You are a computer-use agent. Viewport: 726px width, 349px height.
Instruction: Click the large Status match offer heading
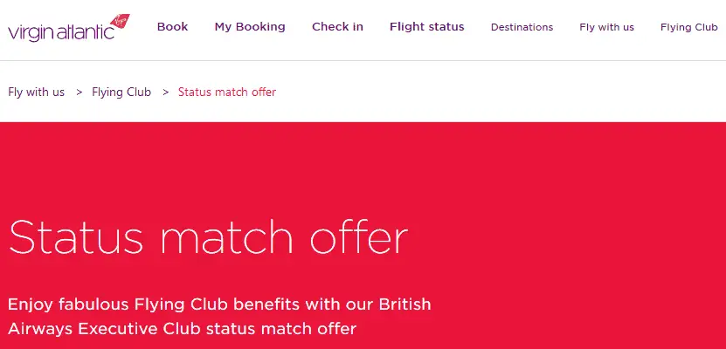tap(208, 237)
